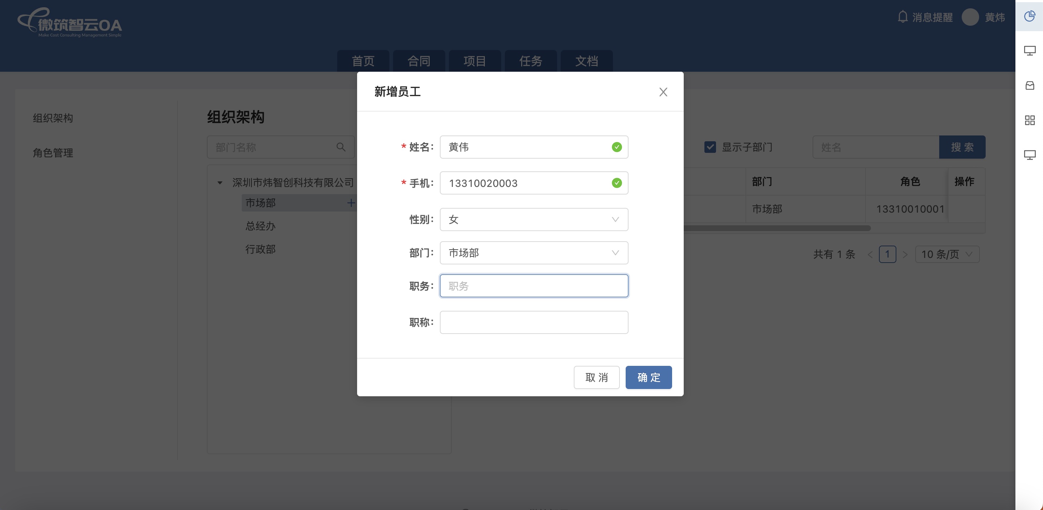Viewport: 1043px width, 510px height.
Task: Open the grid apps icon in right sidebar
Action: [1029, 120]
